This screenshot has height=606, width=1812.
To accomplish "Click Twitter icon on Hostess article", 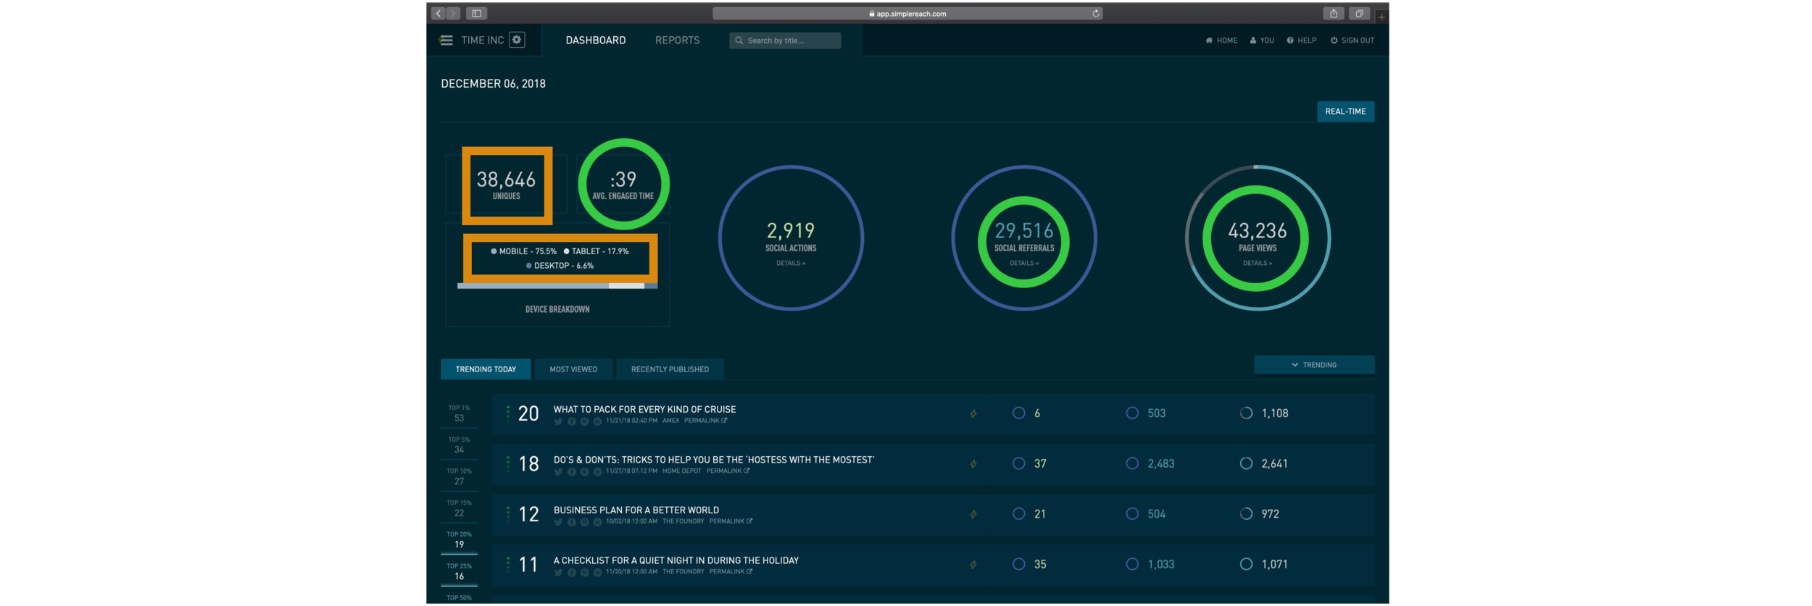I will click(x=558, y=472).
